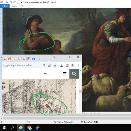This screenshot has width=131, height=131.
Task: Click the network computers app icon in the taskbar
Action: tap(38, 127)
